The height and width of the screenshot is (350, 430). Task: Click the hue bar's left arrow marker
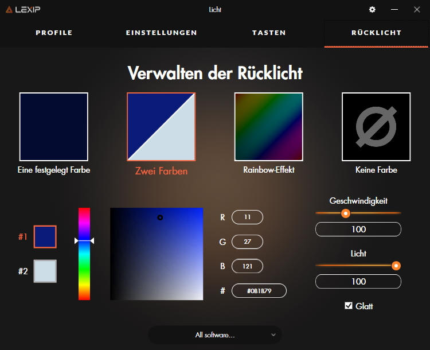[x=77, y=241]
